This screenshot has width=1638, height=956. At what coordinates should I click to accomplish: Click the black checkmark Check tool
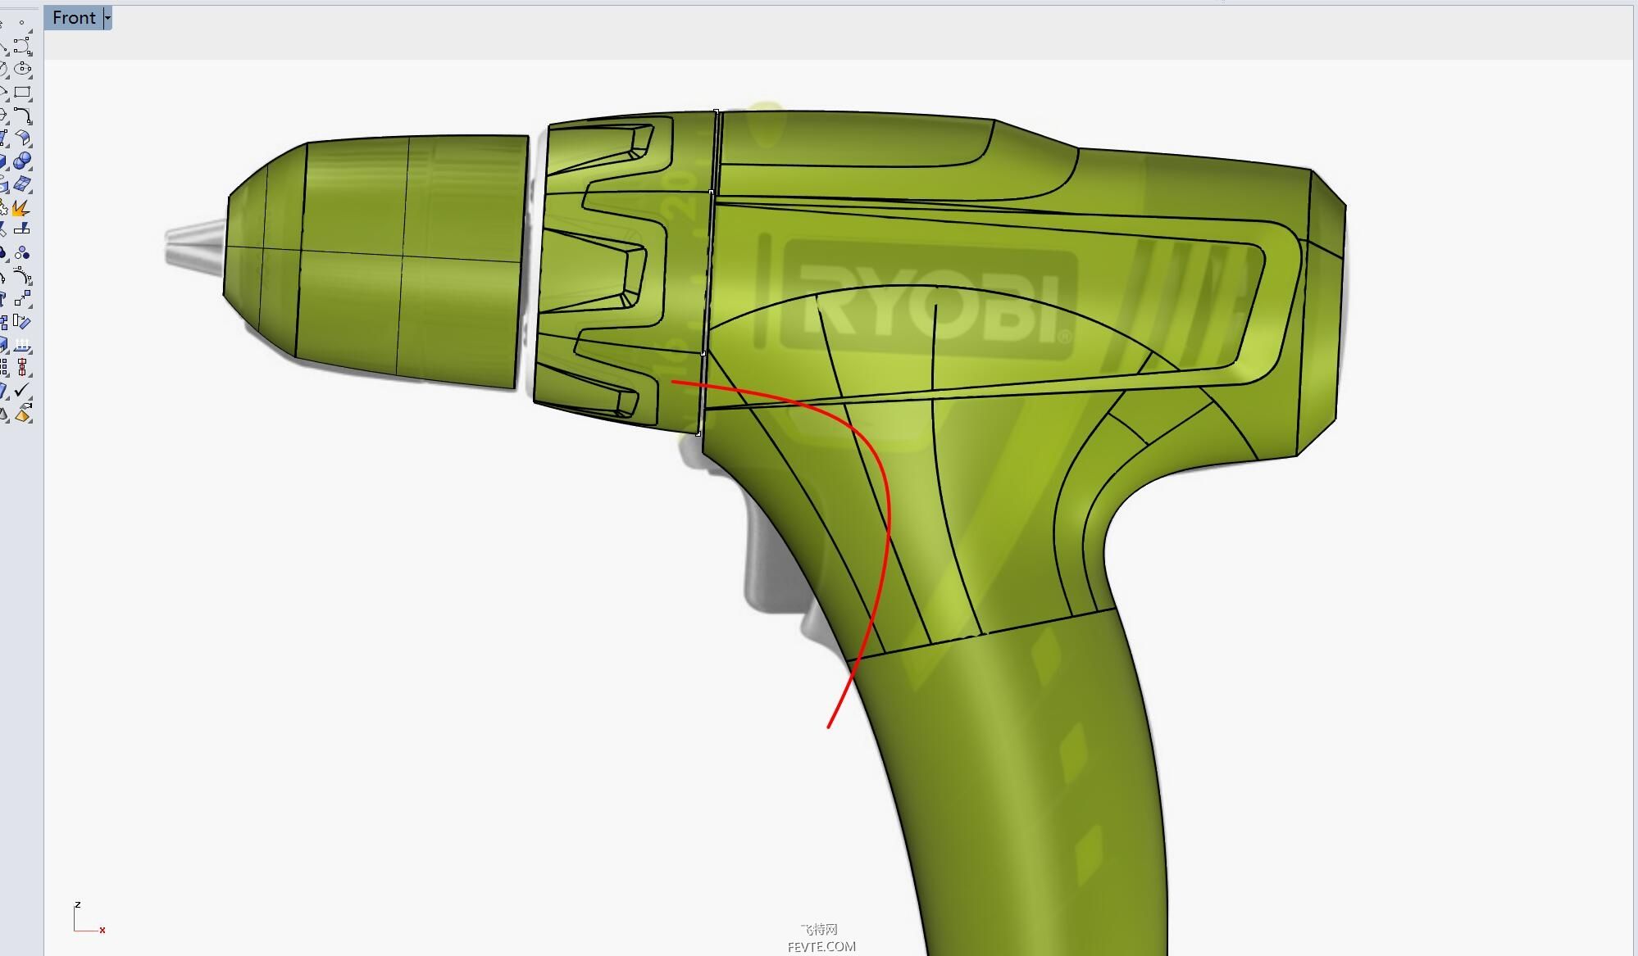click(x=23, y=390)
